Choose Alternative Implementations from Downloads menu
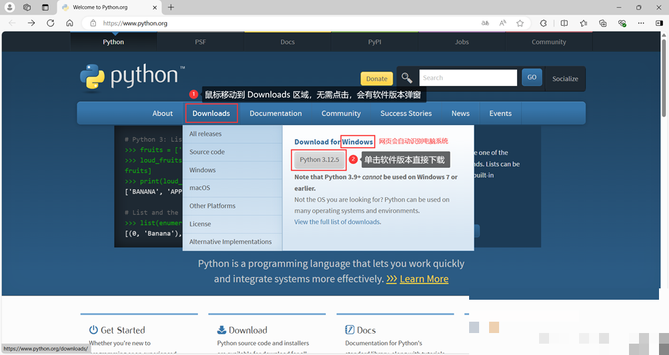This screenshot has height=355, width=669. (233, 242)
